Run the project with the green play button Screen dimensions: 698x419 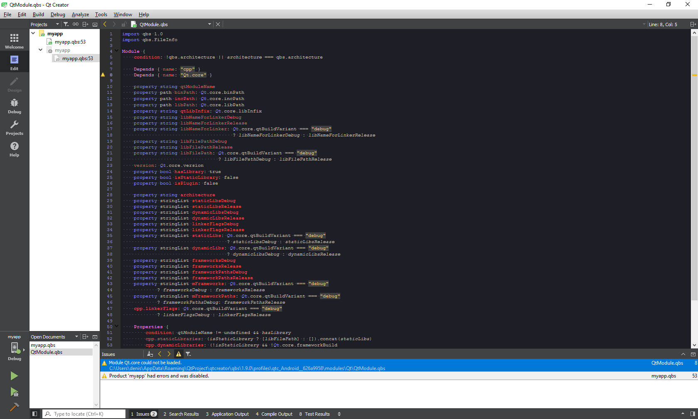[x=14, y=376]
